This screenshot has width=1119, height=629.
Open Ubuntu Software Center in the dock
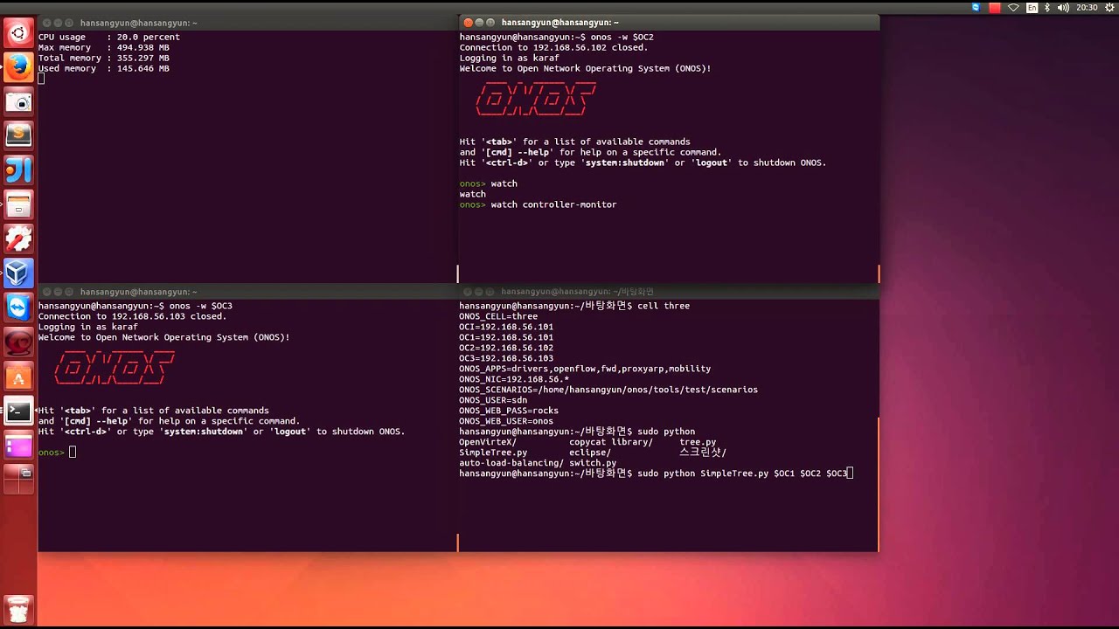coord(18,377)
